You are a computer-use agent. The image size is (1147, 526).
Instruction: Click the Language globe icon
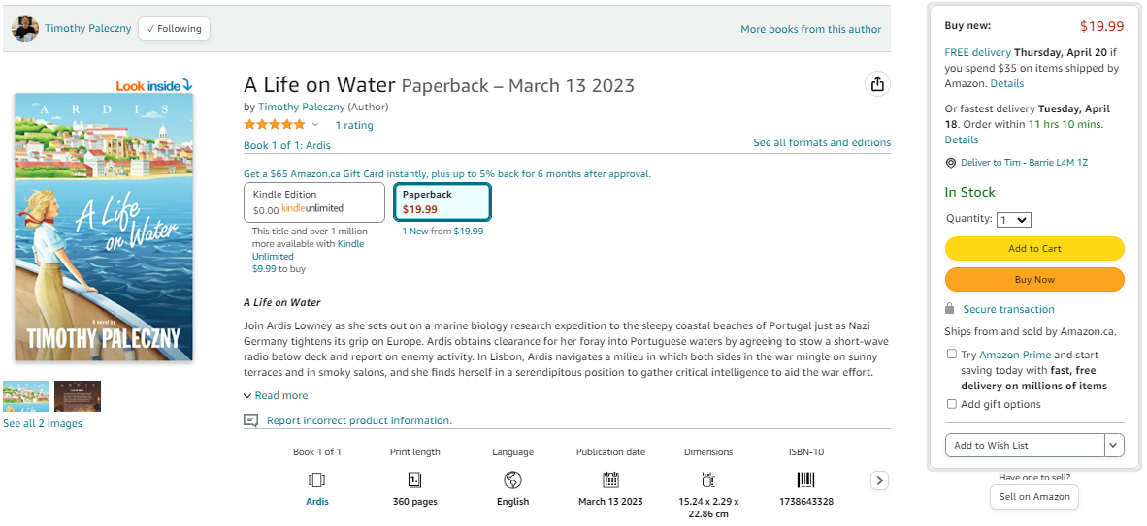(x=512, y=480)
